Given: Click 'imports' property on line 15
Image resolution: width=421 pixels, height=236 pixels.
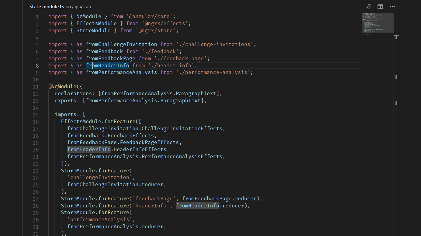Looking at the screenshot, I should coord(66,114).
